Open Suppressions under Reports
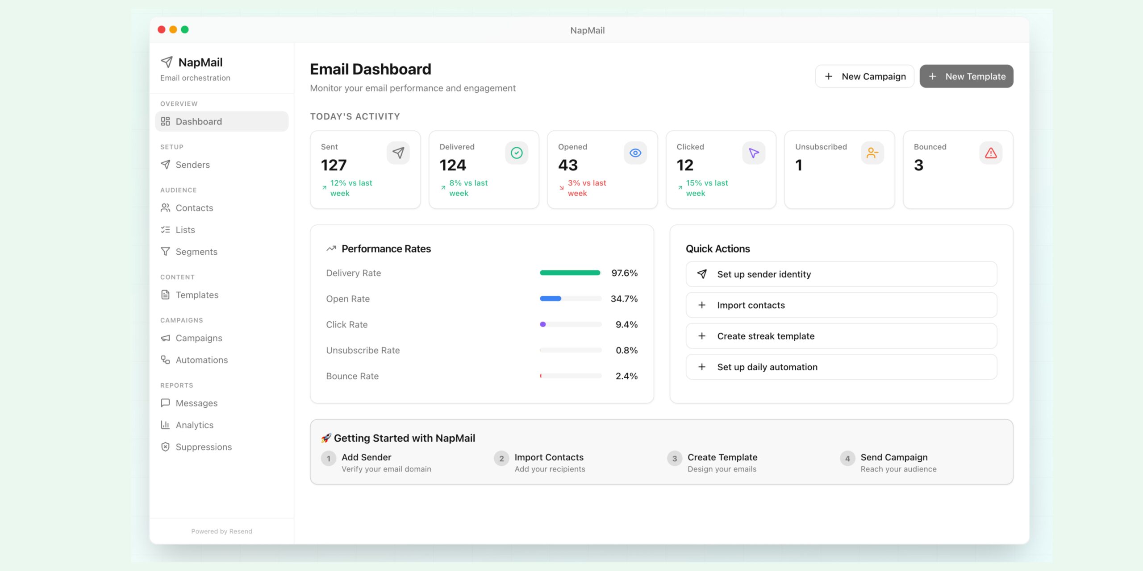 tap(204, 447)
